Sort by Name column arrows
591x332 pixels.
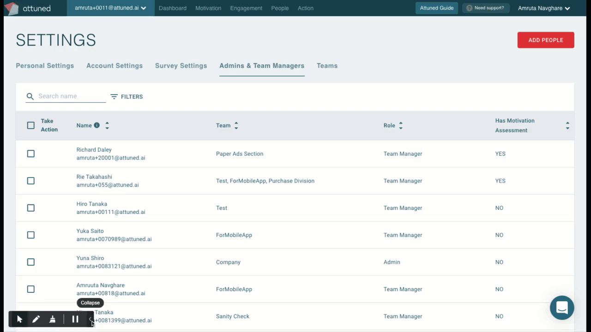pyautogui.click(x=107, y=125)
